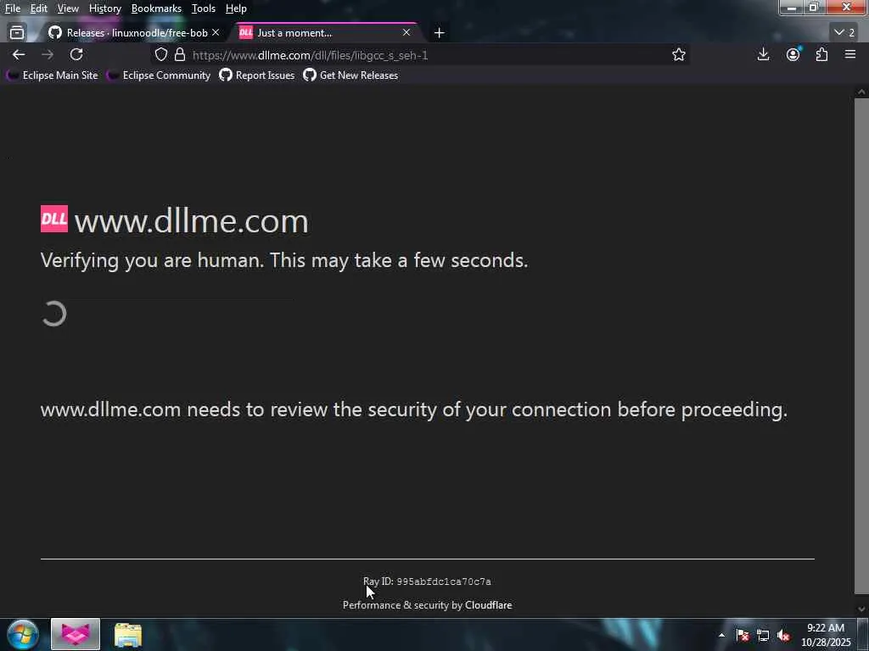
Task: Reload the page with the refresh icon
Action: coord(76,54)
